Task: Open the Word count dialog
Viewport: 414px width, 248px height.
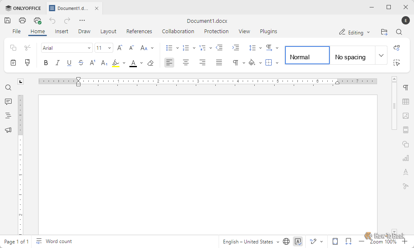Action: (54, 241)
